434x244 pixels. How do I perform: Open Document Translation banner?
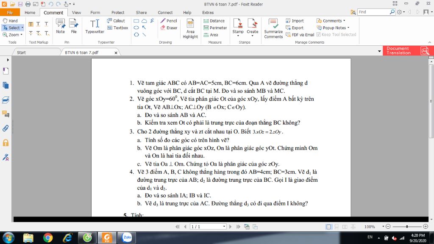coord(408,51)
